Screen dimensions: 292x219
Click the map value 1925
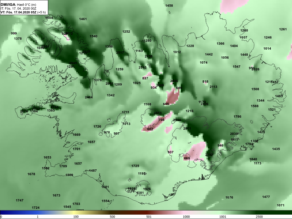(x=137, y=83)
